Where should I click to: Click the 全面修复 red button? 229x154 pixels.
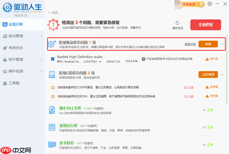[x=205, y=25]
